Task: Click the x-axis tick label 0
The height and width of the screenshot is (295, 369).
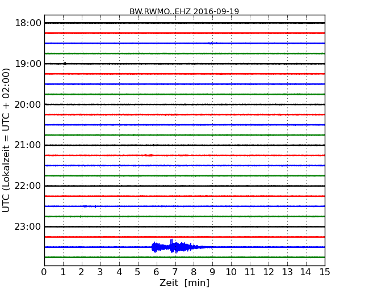Action: (44, 272)
